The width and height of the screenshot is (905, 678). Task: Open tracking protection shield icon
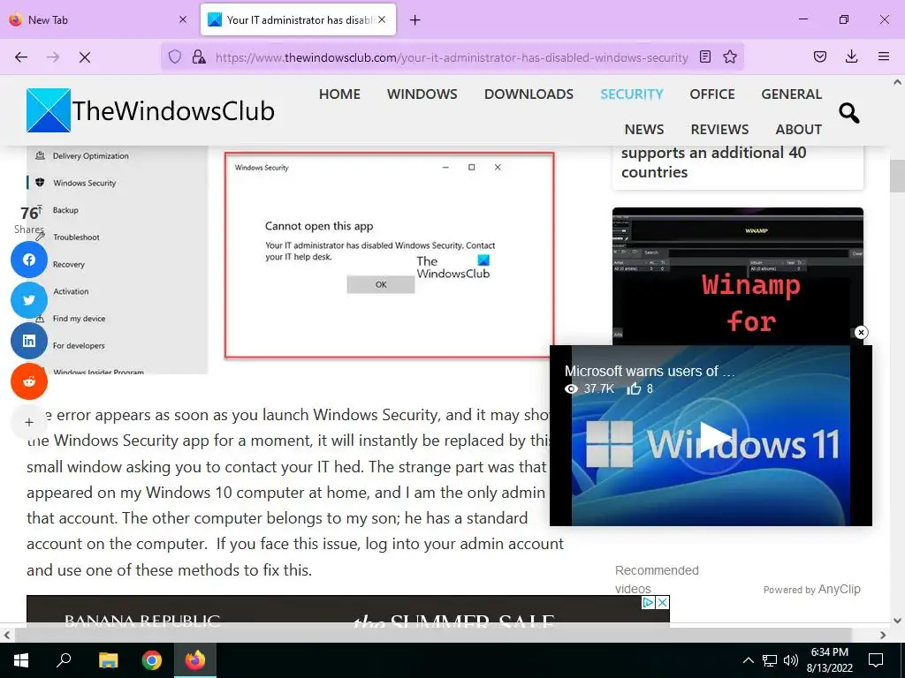174,56
